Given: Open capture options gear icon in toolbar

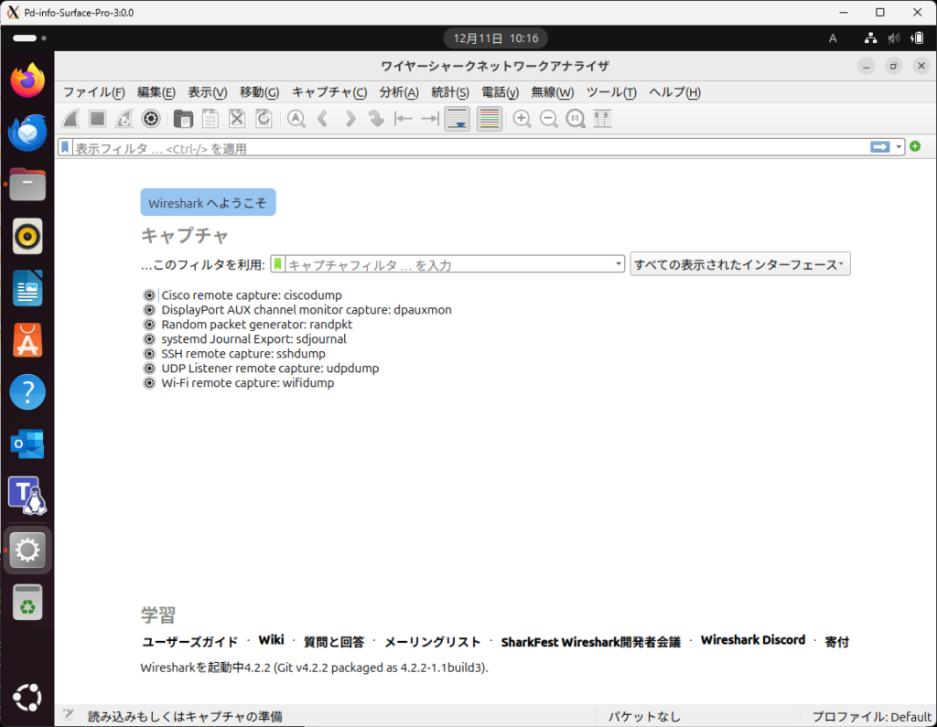Looking at the screenshot, I should [151, 119].
